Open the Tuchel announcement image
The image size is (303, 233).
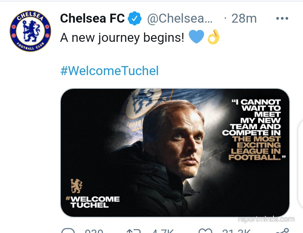point(175,152)
